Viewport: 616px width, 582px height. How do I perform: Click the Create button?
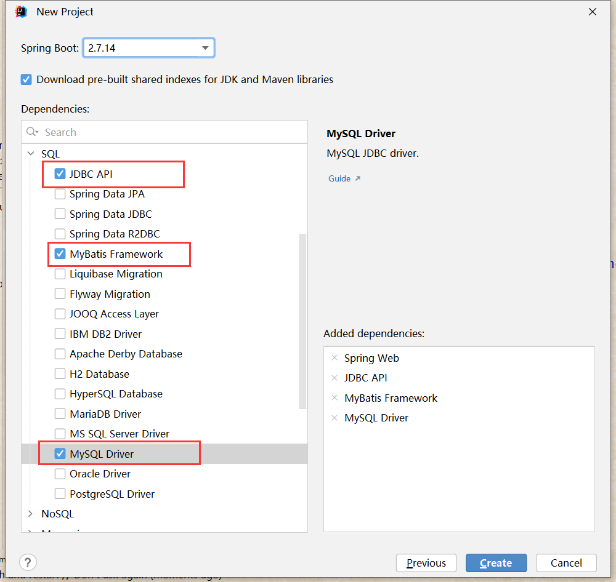click(496, 563)
